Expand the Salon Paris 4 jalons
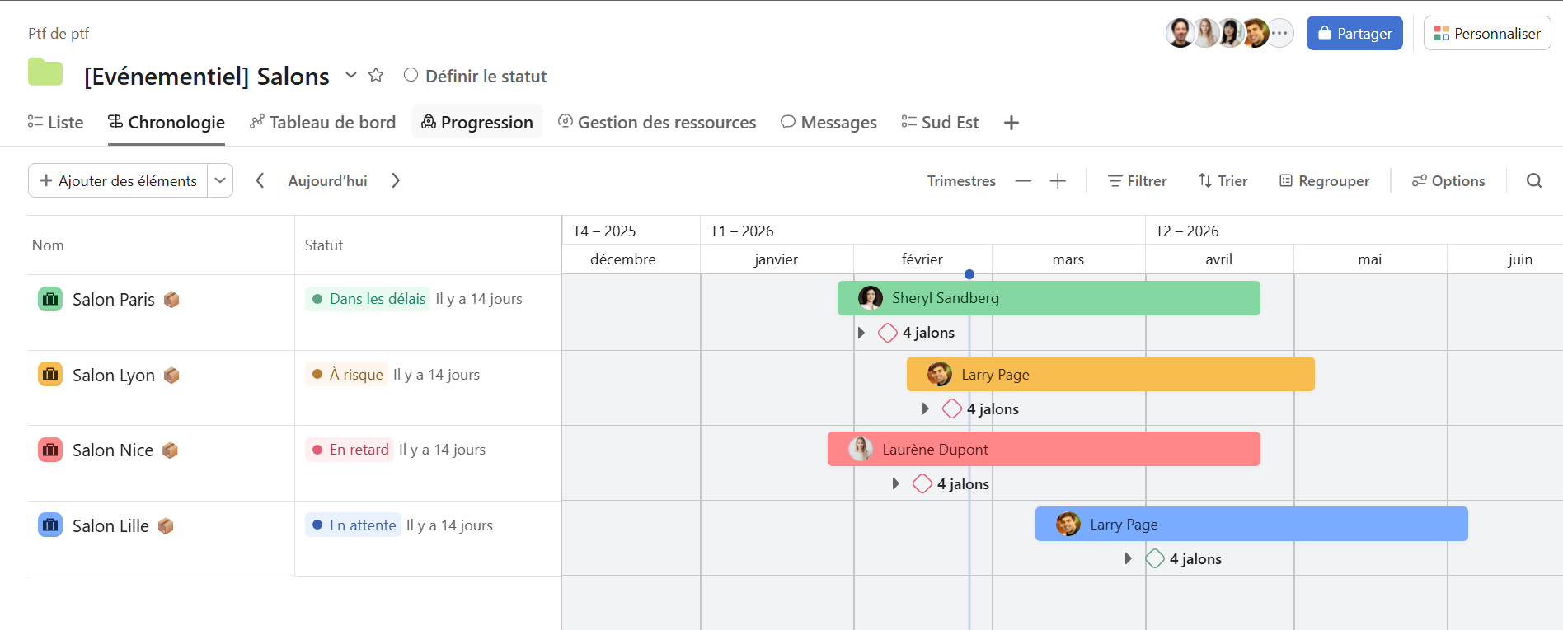Image resolution: width=1563 pixels, height=630 pixels. 861,333
